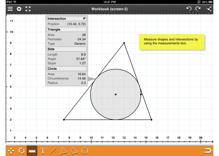Tap the Type value Generic
Image resolution: width=219 pixels, height=156 pixels.
click(x=80, y=44)
